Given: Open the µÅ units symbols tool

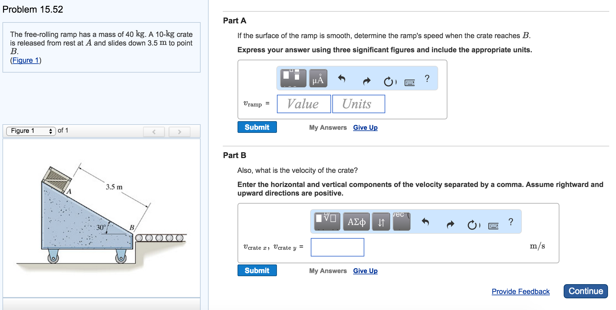Looking at the screenshot, I should [x=318, y=78].
